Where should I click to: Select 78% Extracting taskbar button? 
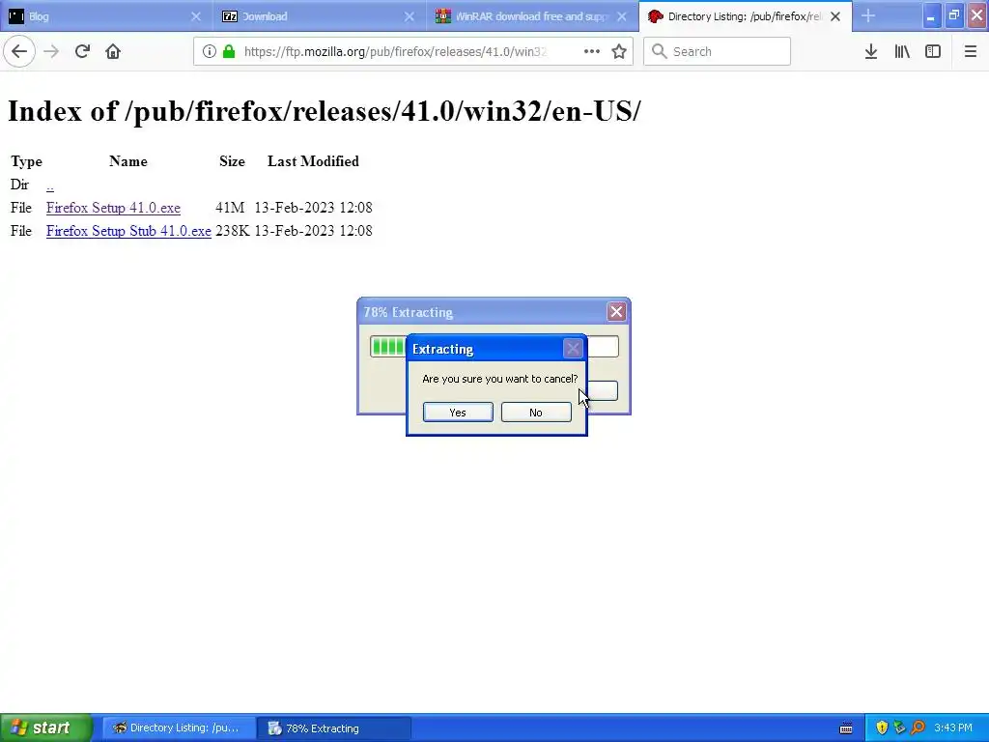334,728
